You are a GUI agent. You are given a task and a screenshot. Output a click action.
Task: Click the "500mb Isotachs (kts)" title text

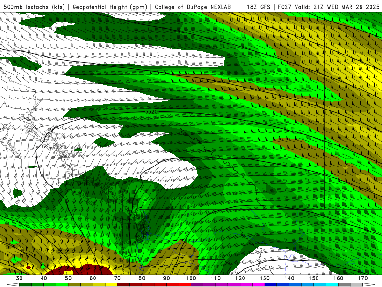[x=34, y=7]
